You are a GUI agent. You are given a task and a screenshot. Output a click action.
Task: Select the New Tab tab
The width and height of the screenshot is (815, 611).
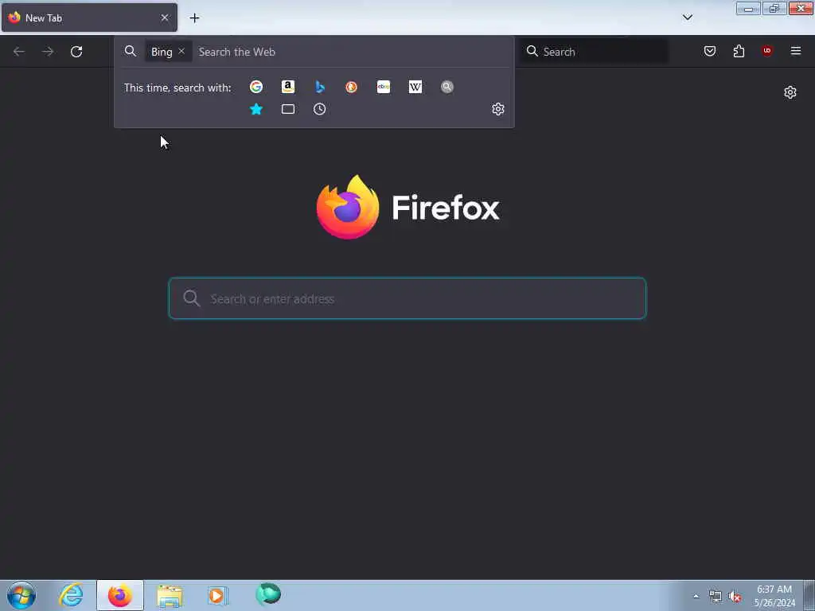[89, 18]
